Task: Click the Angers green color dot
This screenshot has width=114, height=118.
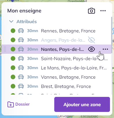Action: (13, 40)
